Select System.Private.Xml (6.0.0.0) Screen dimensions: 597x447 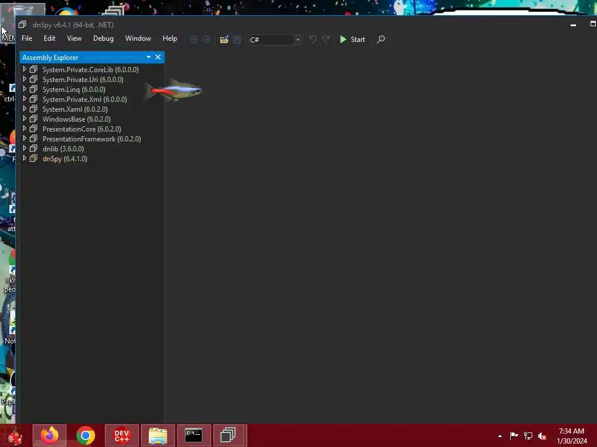[x=85, y=99]
